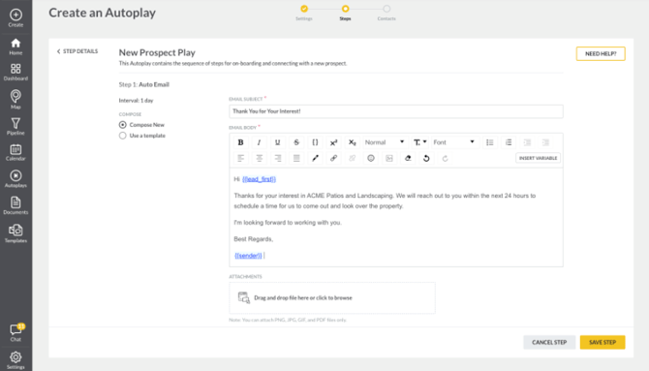Screen dimensions: 649x371
Task: Open the text color picker tool
Action: pos(315,158)
